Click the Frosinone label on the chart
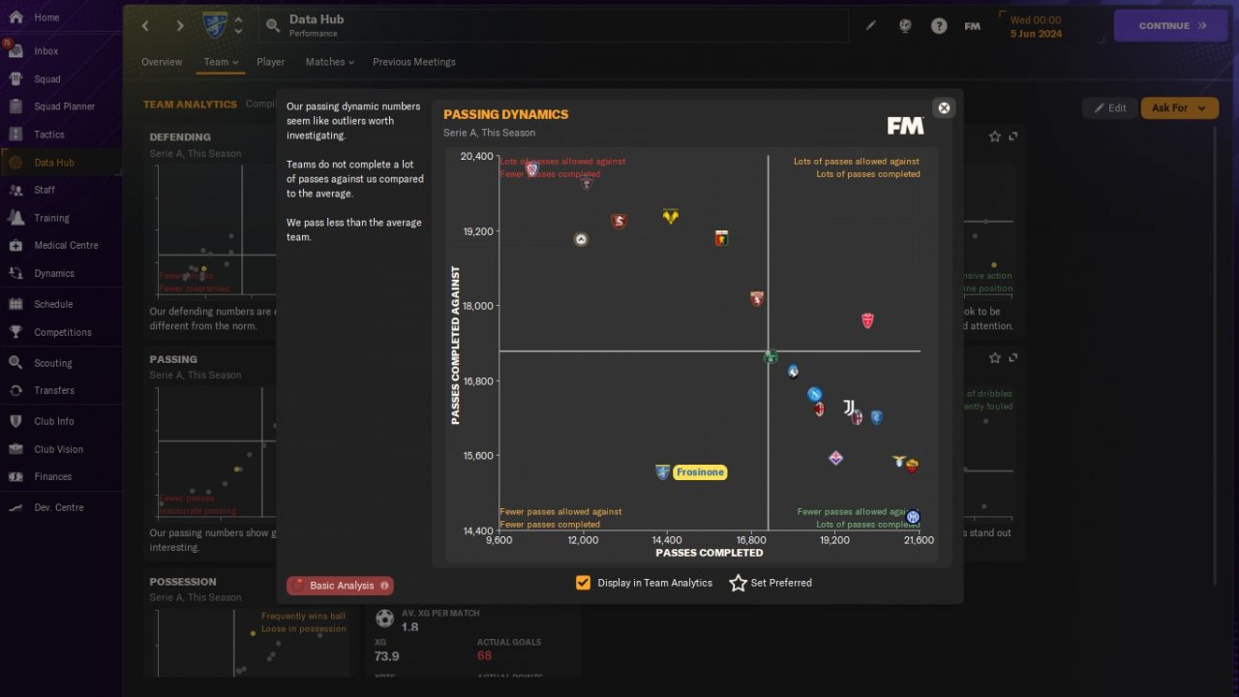Screen dimensions: 1239x697 tap(700, 472)
